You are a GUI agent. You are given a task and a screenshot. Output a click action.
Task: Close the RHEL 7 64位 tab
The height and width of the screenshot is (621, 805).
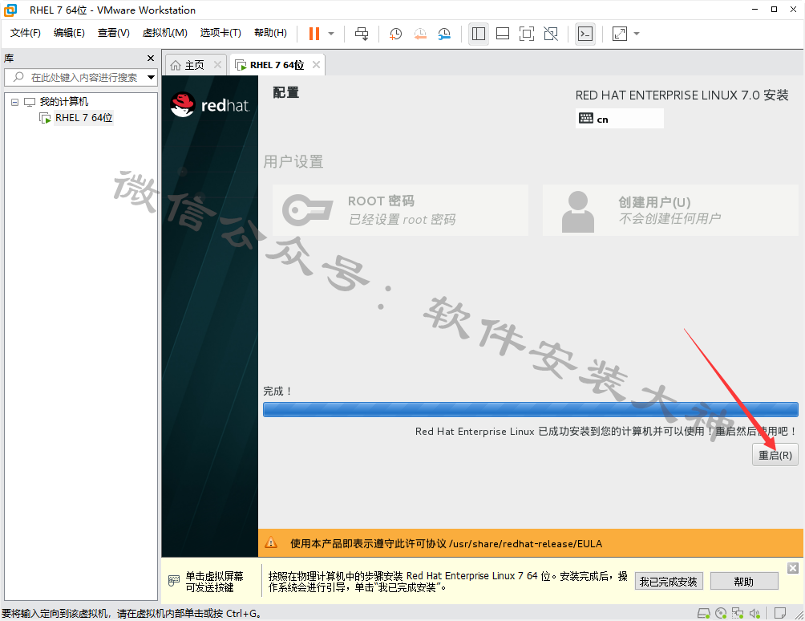[316, 65]
